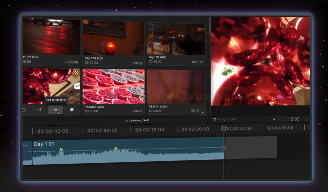Click the A1602.MOV file name

tap(30, 57)
